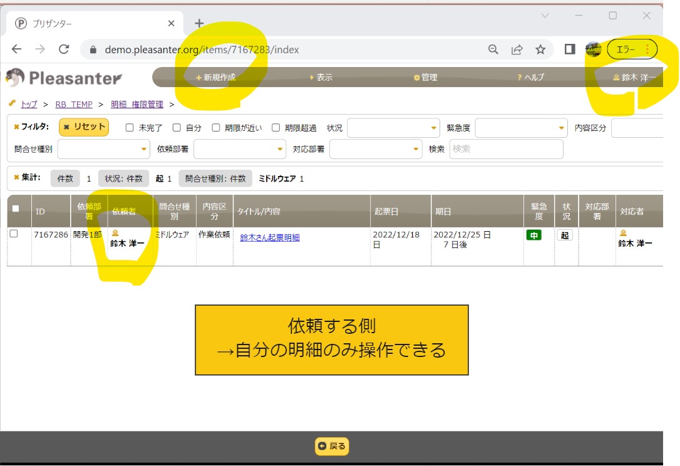
Task: Open the 管理 menu
Action: 426,78
